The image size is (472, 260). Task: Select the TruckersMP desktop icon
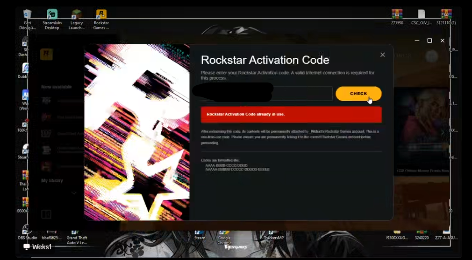pyautogui.click(x=273, y=235)
